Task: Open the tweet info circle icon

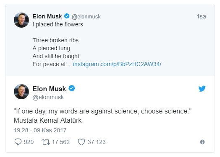Action: [x=202, y=142]
